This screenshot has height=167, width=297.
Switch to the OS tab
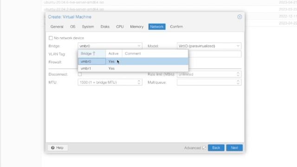(73, 27)
